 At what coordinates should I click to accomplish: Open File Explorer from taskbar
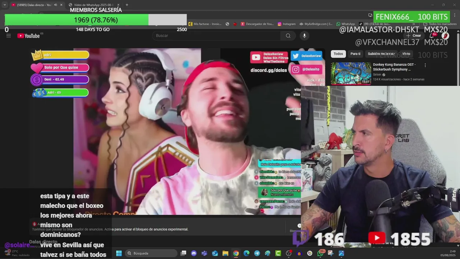click(225, 253)
